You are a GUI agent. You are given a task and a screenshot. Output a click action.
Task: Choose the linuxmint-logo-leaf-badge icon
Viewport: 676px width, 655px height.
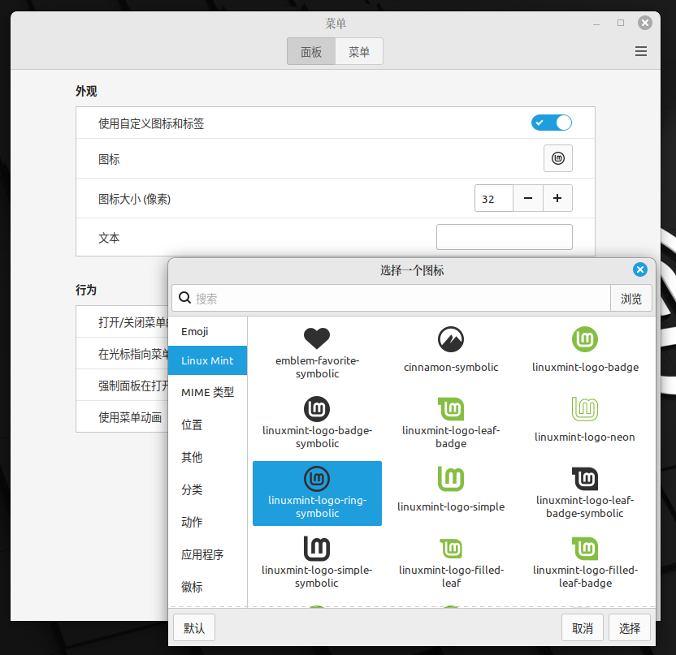(451, 424)
